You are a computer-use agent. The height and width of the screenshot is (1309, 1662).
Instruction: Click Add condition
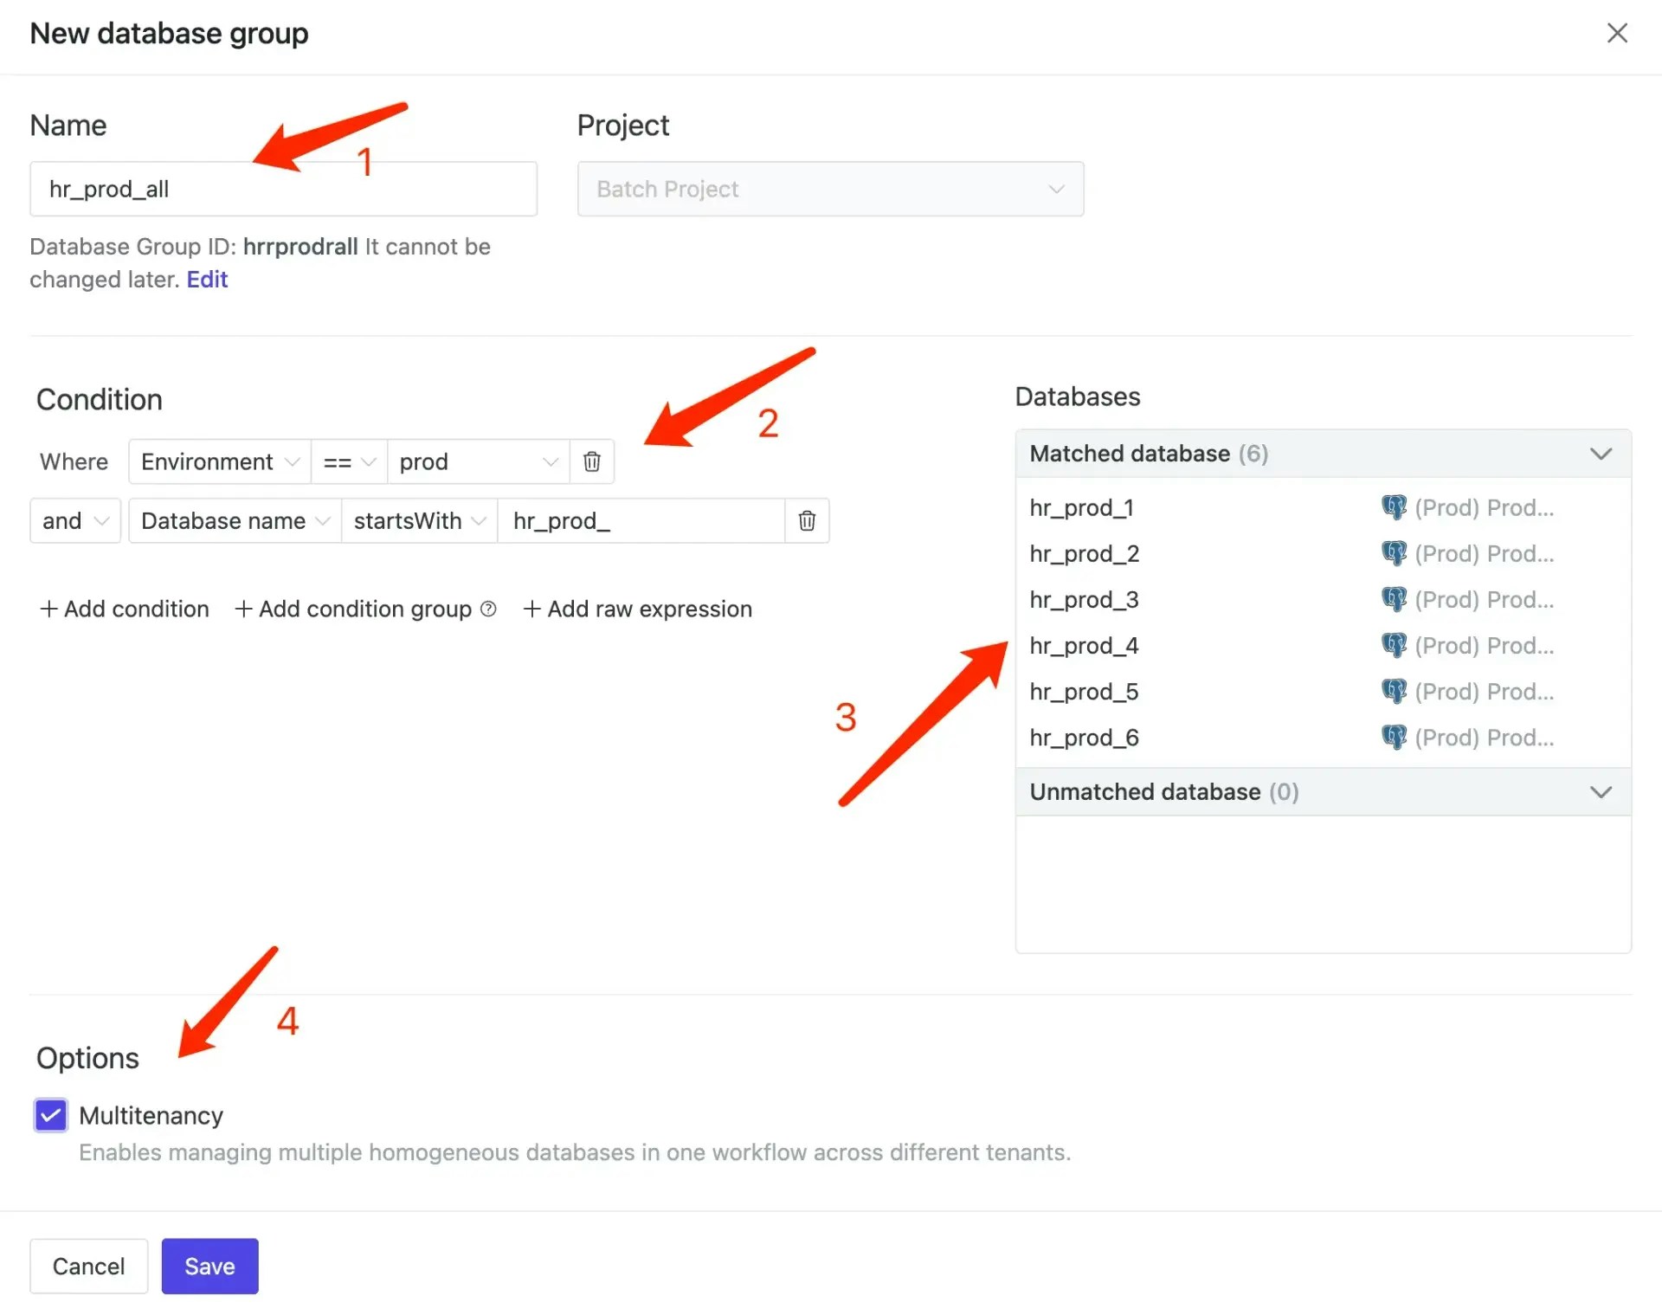[125, 609]
